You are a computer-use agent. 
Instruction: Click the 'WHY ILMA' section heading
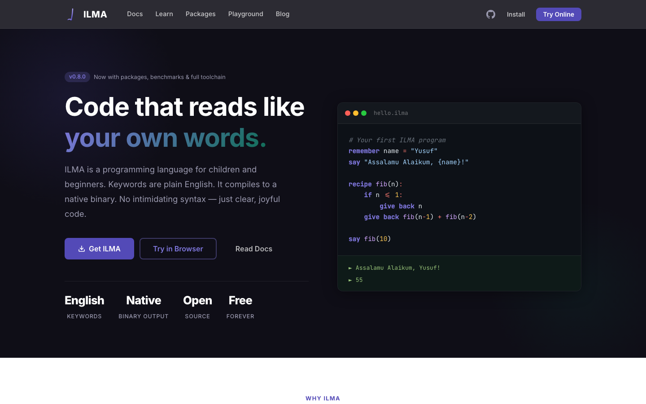[323, 398]
